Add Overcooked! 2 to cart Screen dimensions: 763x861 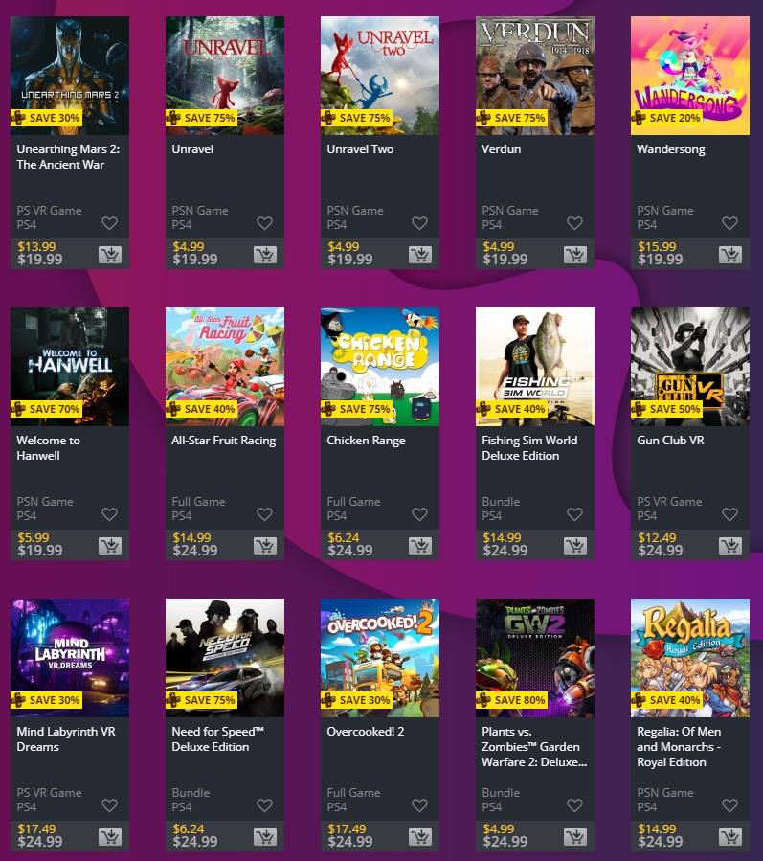(420, 836)
